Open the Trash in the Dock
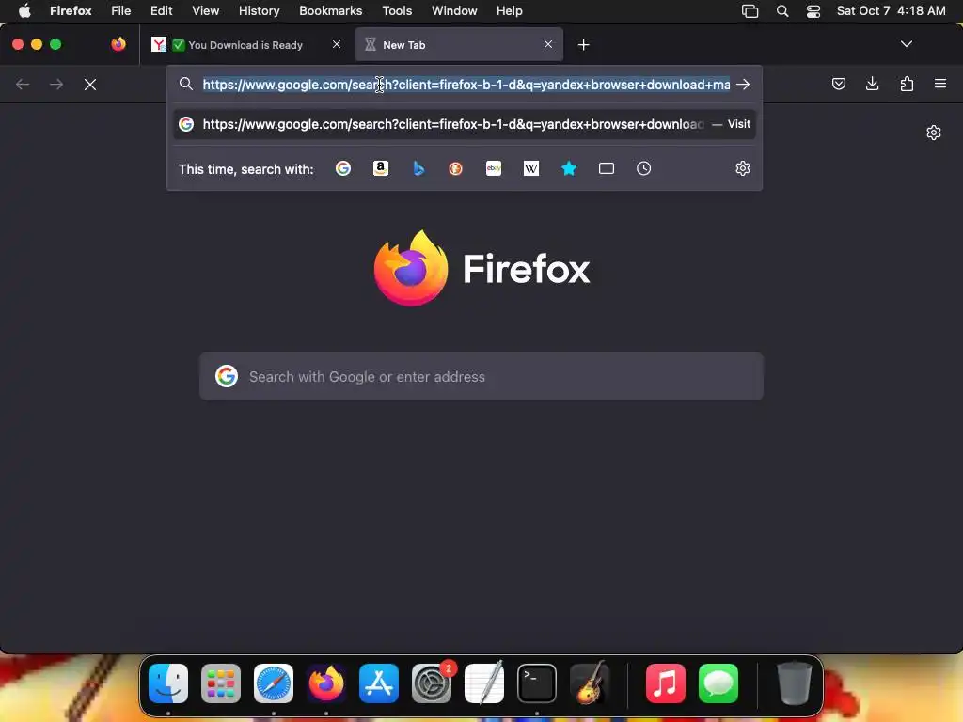963x722 pixels. click(795, 683)
